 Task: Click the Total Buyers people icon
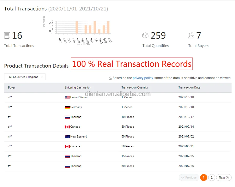point(191,36)
